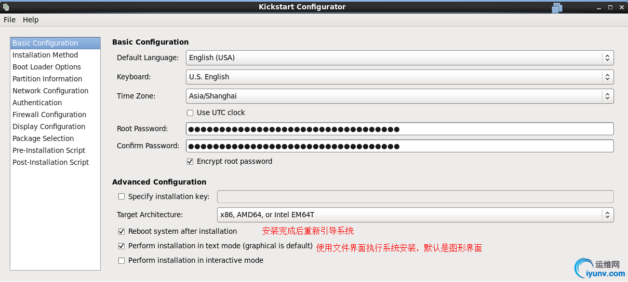Select Package Selection in sidebar

(55, 138)
